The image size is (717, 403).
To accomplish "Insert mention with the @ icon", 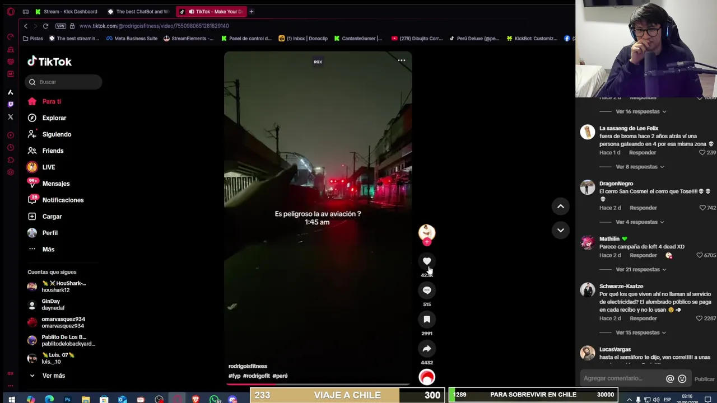I will tap(670, 379).
